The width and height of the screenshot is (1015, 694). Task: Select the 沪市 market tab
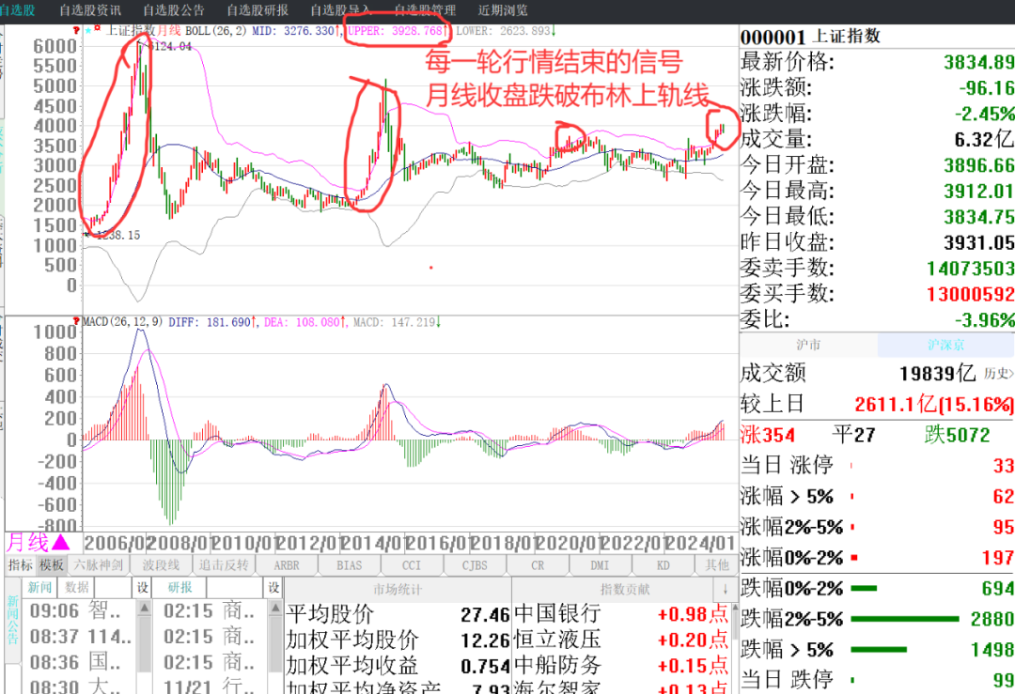(x=808, y=345)
